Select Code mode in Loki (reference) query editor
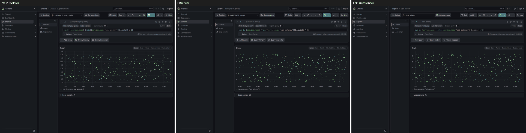Screen dimensions: 526x133 [520, 26]
